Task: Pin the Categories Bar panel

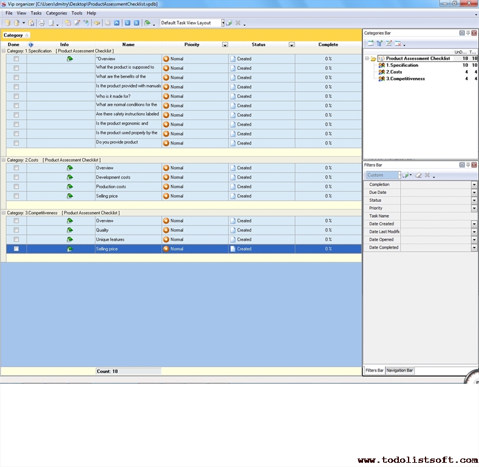Action: [467, 33]
